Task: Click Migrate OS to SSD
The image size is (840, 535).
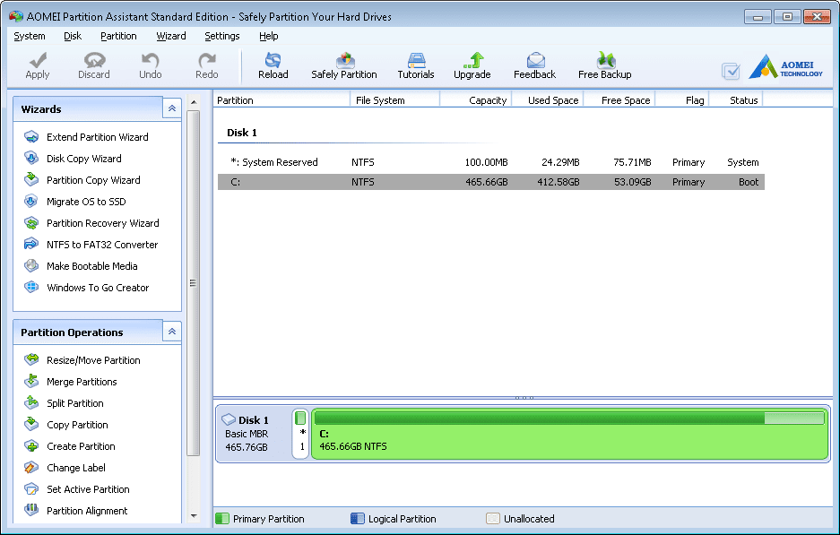Action: [86, 202]
